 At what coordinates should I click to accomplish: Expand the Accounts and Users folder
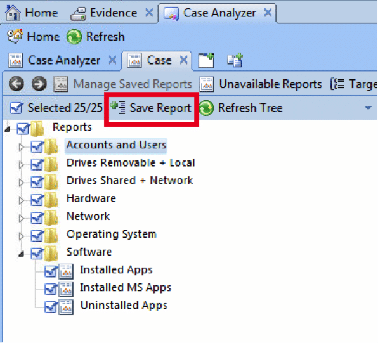tap(21, 146)
